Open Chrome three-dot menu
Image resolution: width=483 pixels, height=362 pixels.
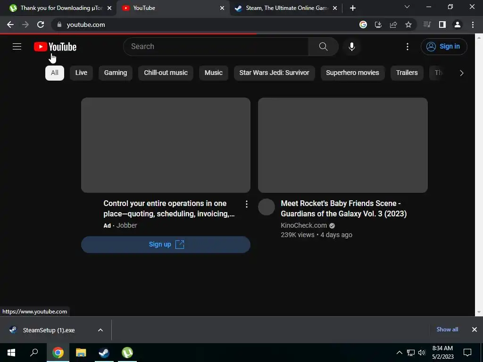pos(473,25)
